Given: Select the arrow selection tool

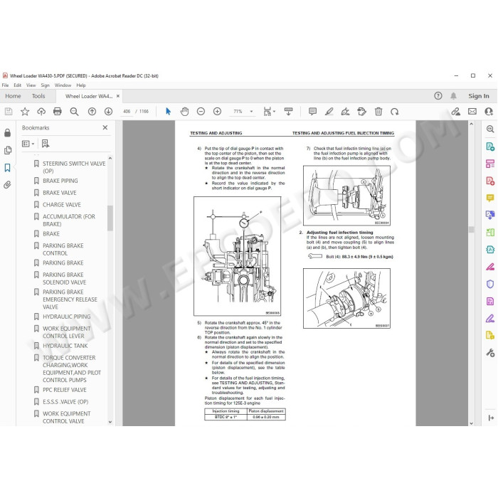Looking at the screenshot, I should click(169, 112).
